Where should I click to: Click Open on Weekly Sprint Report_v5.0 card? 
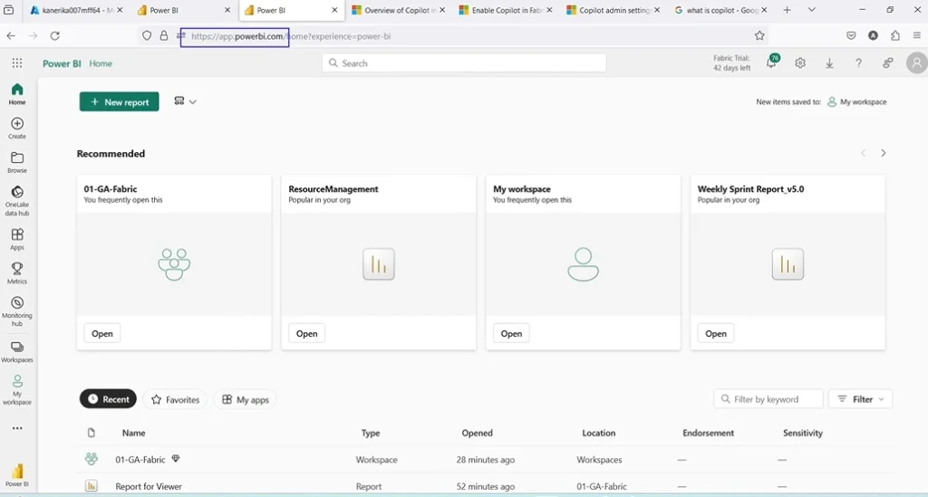click(716, 333)
